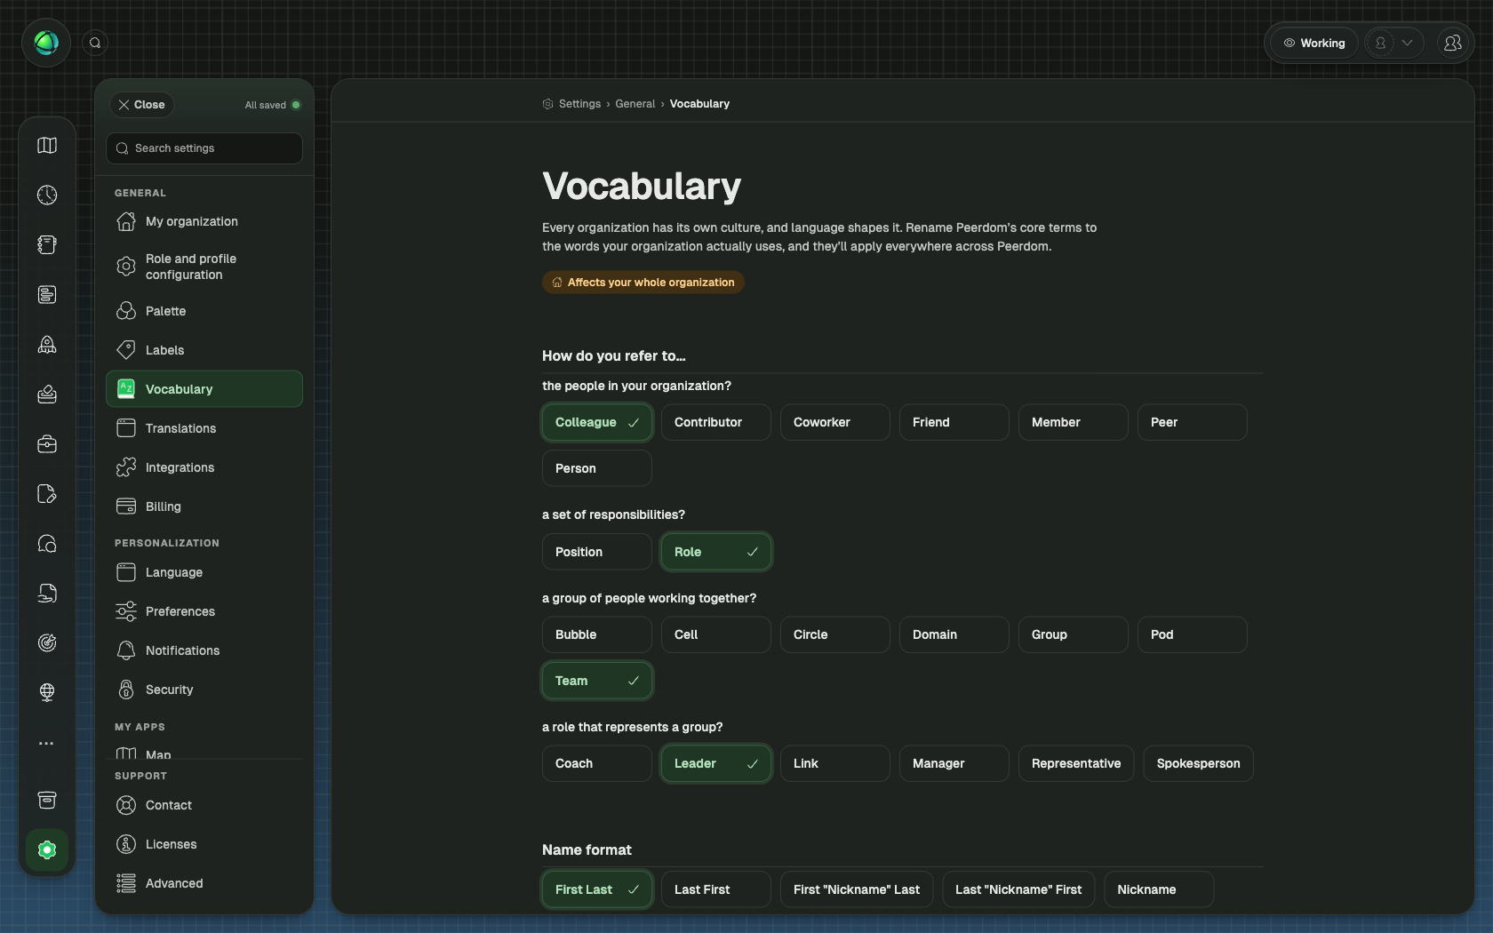1493x933 pixels.
Task: Open the target goals icon in rail
Action: pyautogui.click(x=47, y=642)
